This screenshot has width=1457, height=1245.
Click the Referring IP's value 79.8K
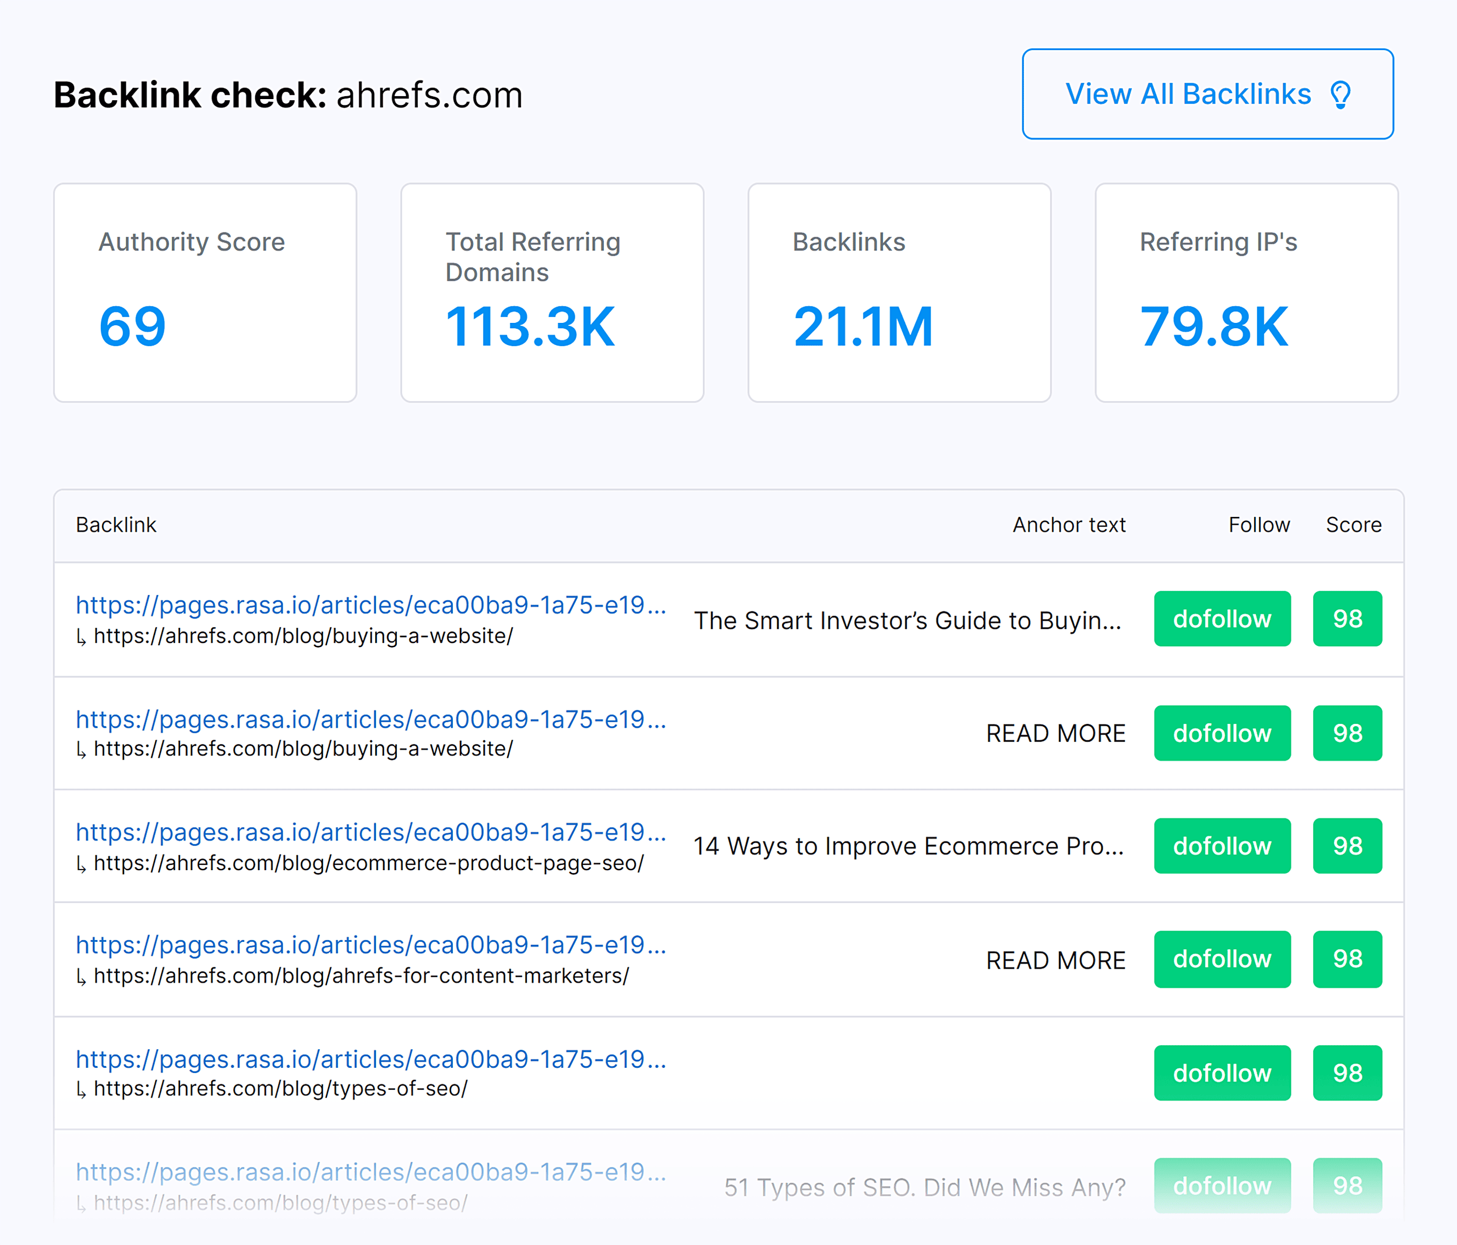point(1215,326)
